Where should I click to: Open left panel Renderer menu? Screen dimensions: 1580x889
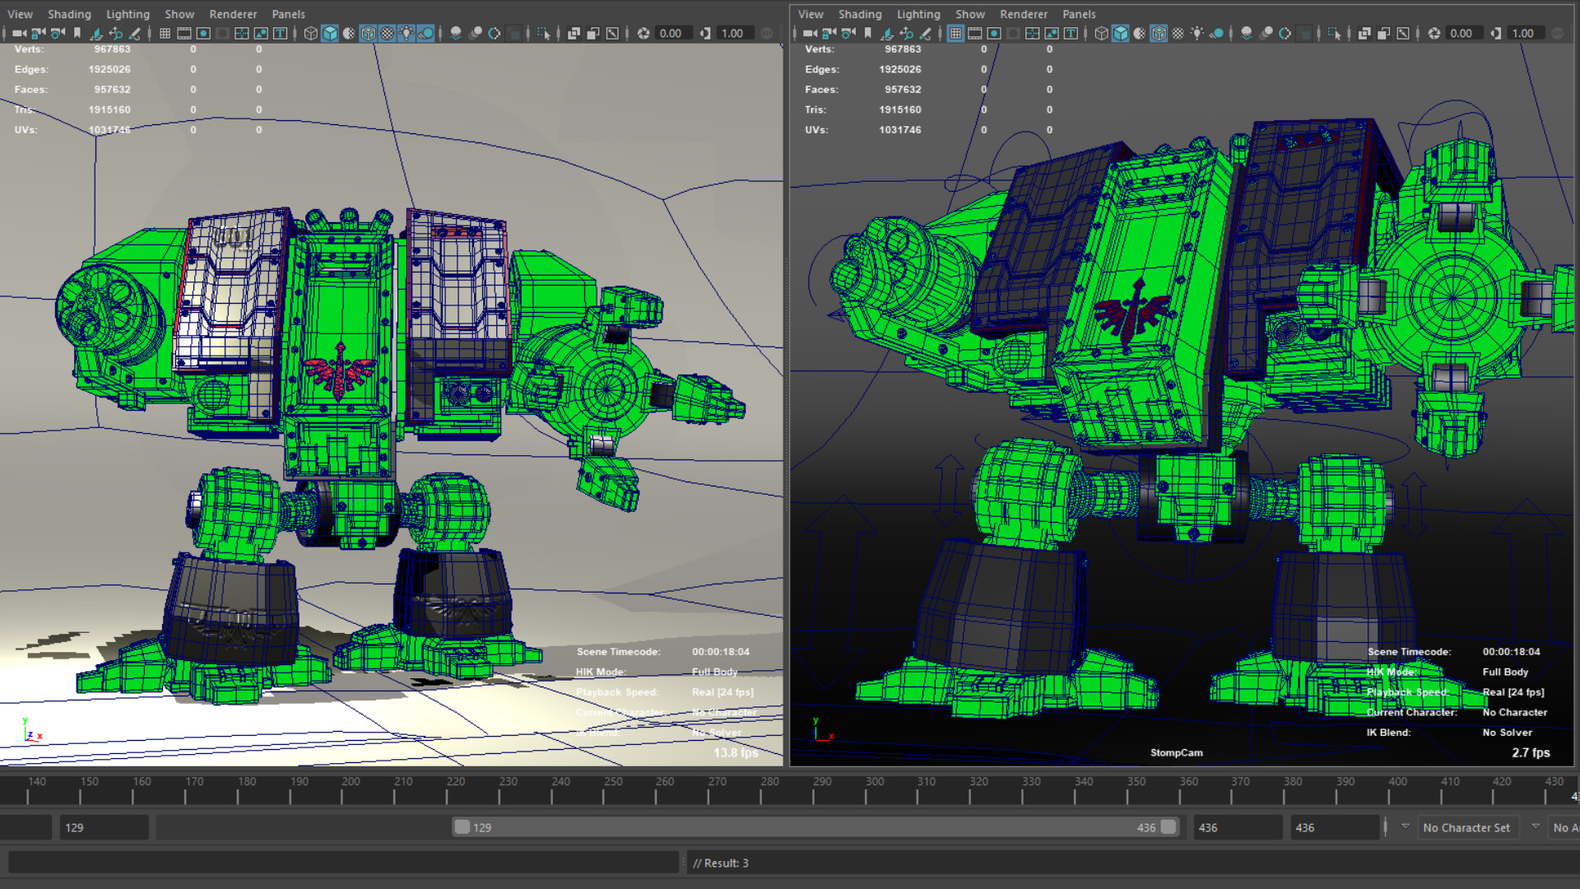(x=233, y=14)
